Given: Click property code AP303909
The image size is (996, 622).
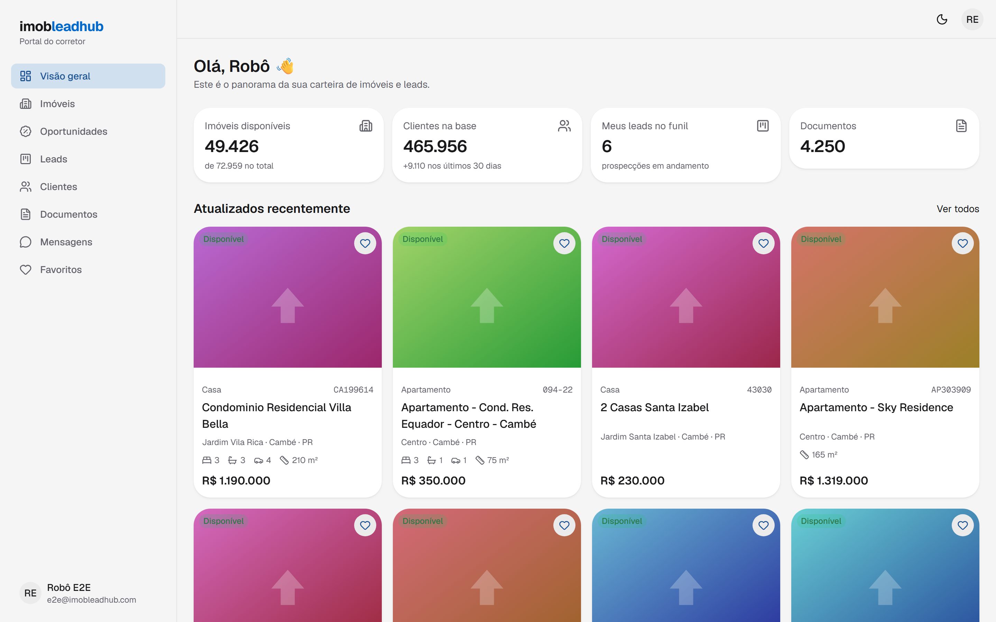Looking at the screenshot, I should (951, 389).
